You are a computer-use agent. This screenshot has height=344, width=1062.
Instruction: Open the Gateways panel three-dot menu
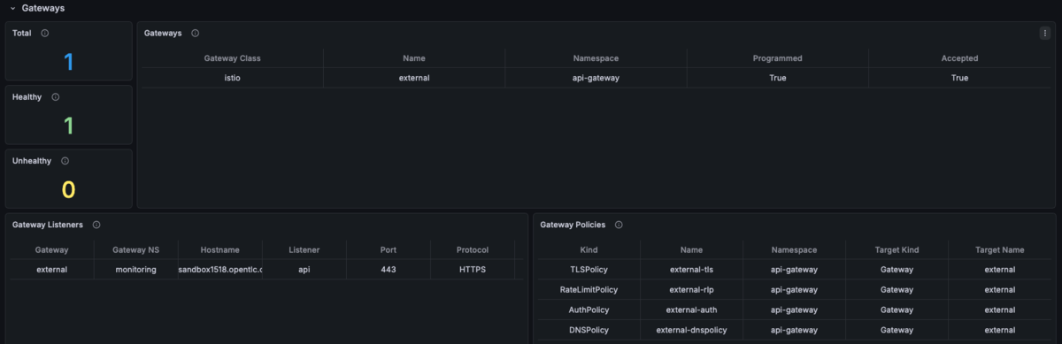1045,33
